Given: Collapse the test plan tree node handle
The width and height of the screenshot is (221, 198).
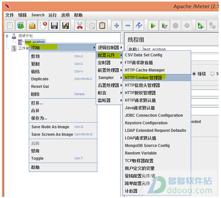Looking at the screenshot, I should point(7,36).
